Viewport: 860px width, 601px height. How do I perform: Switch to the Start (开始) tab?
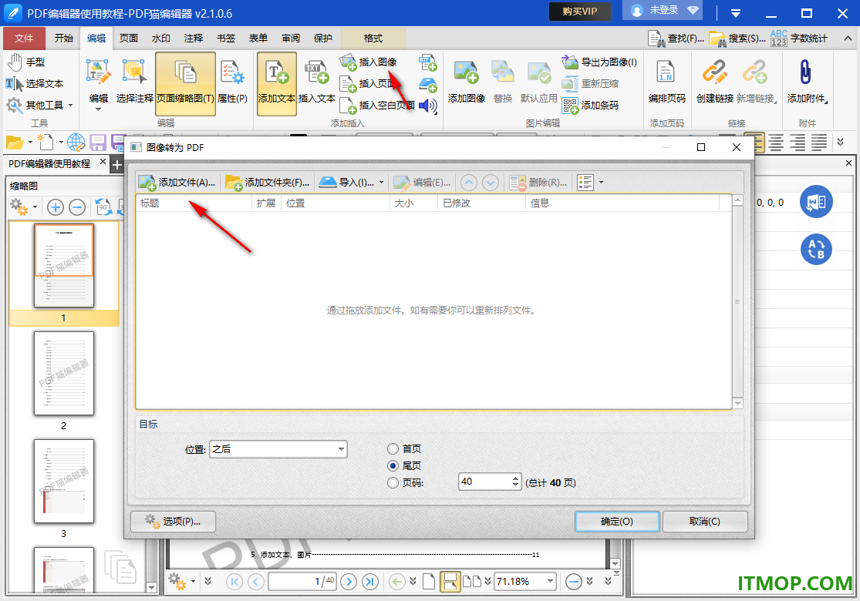[x=64, y=39]
